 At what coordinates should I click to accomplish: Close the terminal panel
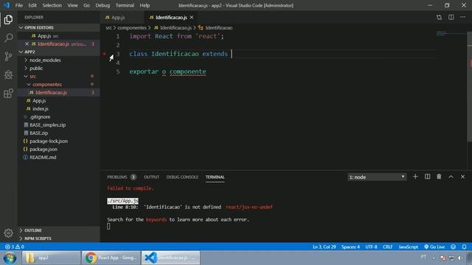pos(462,177)
